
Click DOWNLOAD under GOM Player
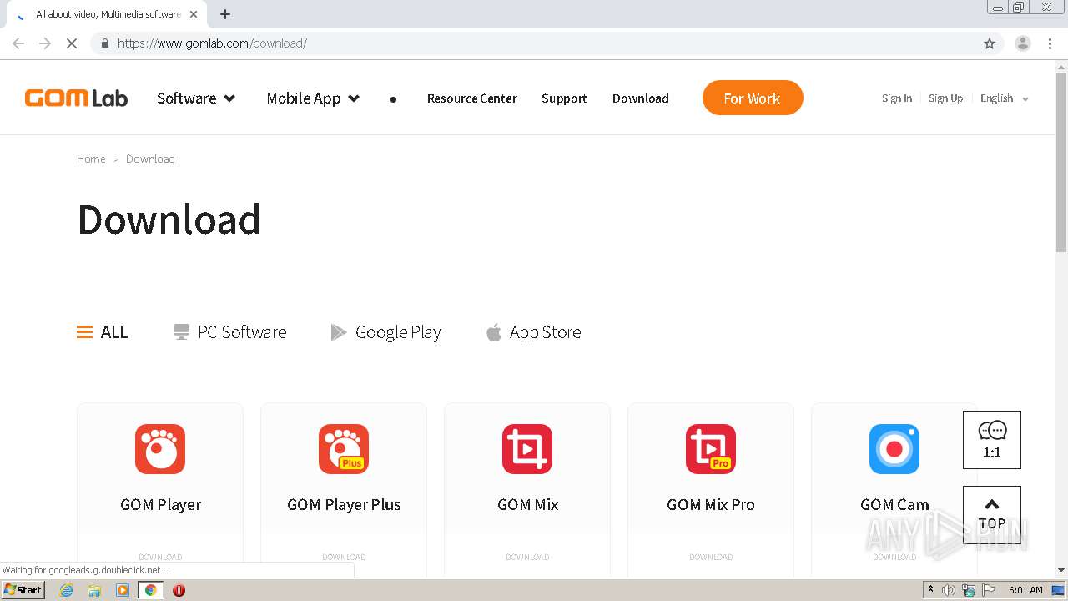tap(160, 557)
